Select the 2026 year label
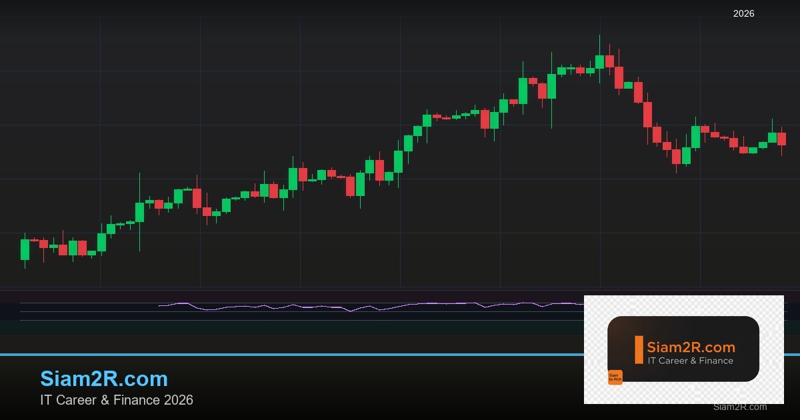Image resolution: width=800 pixels, height=420 pixels. coord(743,13)
